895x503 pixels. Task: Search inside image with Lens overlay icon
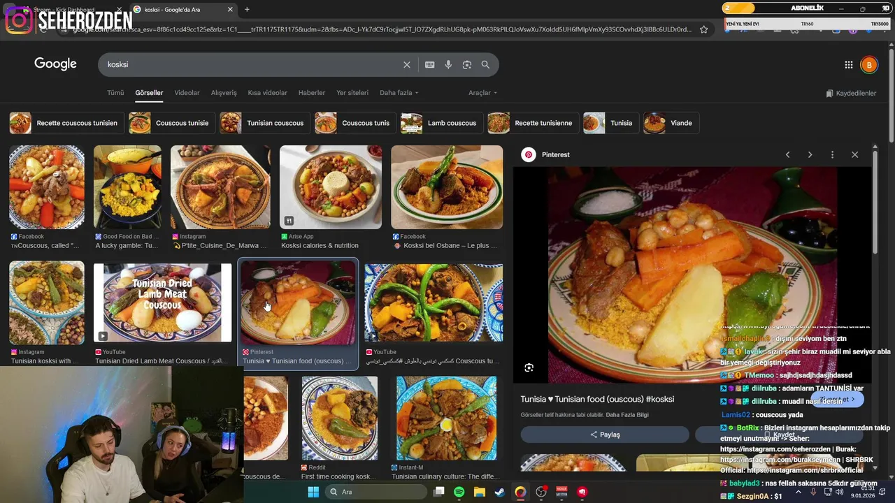point(529,367)
